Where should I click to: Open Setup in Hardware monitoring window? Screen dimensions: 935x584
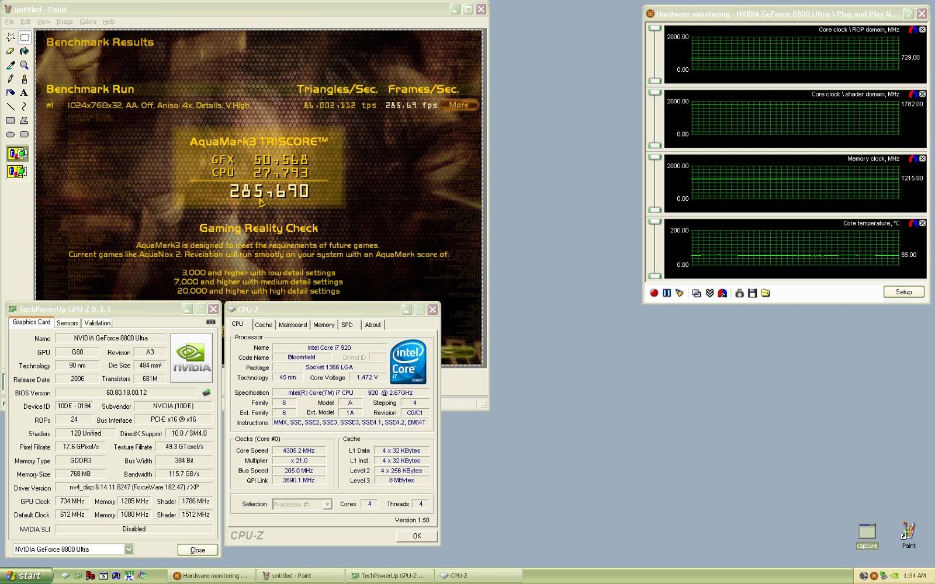pyautogui.click(x=903, y=292)
